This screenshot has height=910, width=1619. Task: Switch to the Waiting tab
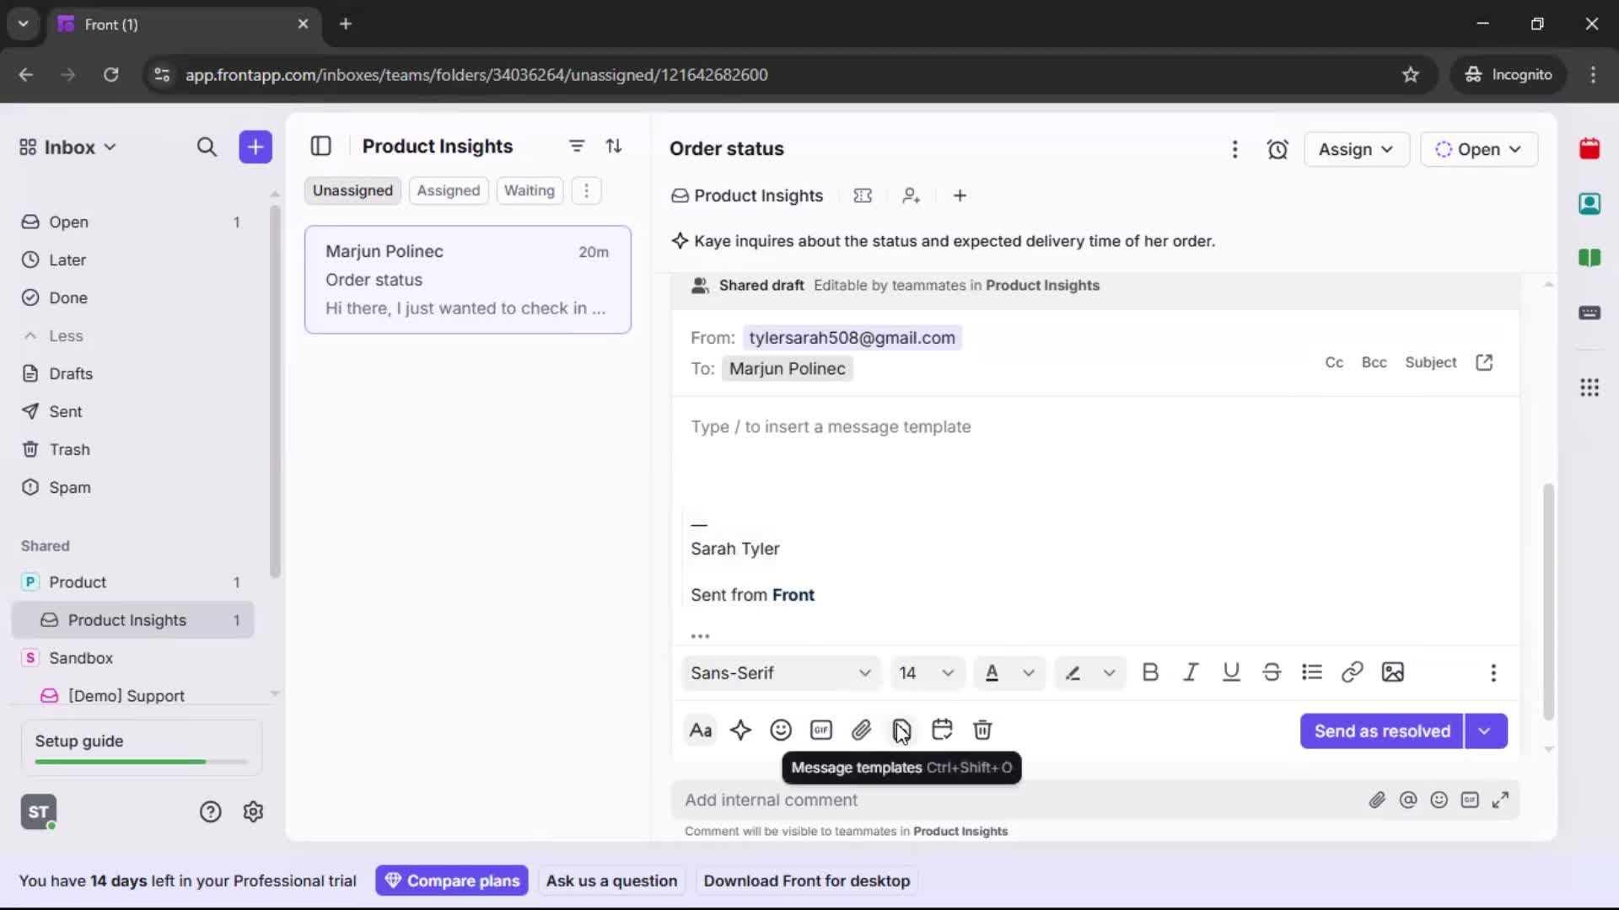click(x=529, y=190)
